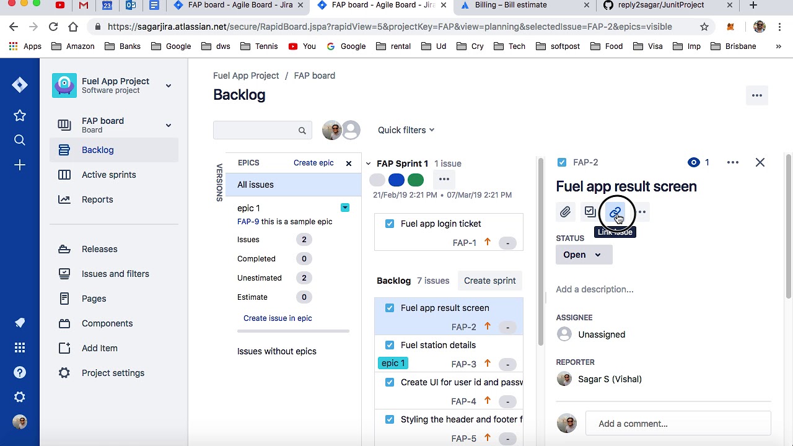Open Releases in the sidebar

click(x=114, y=249)
